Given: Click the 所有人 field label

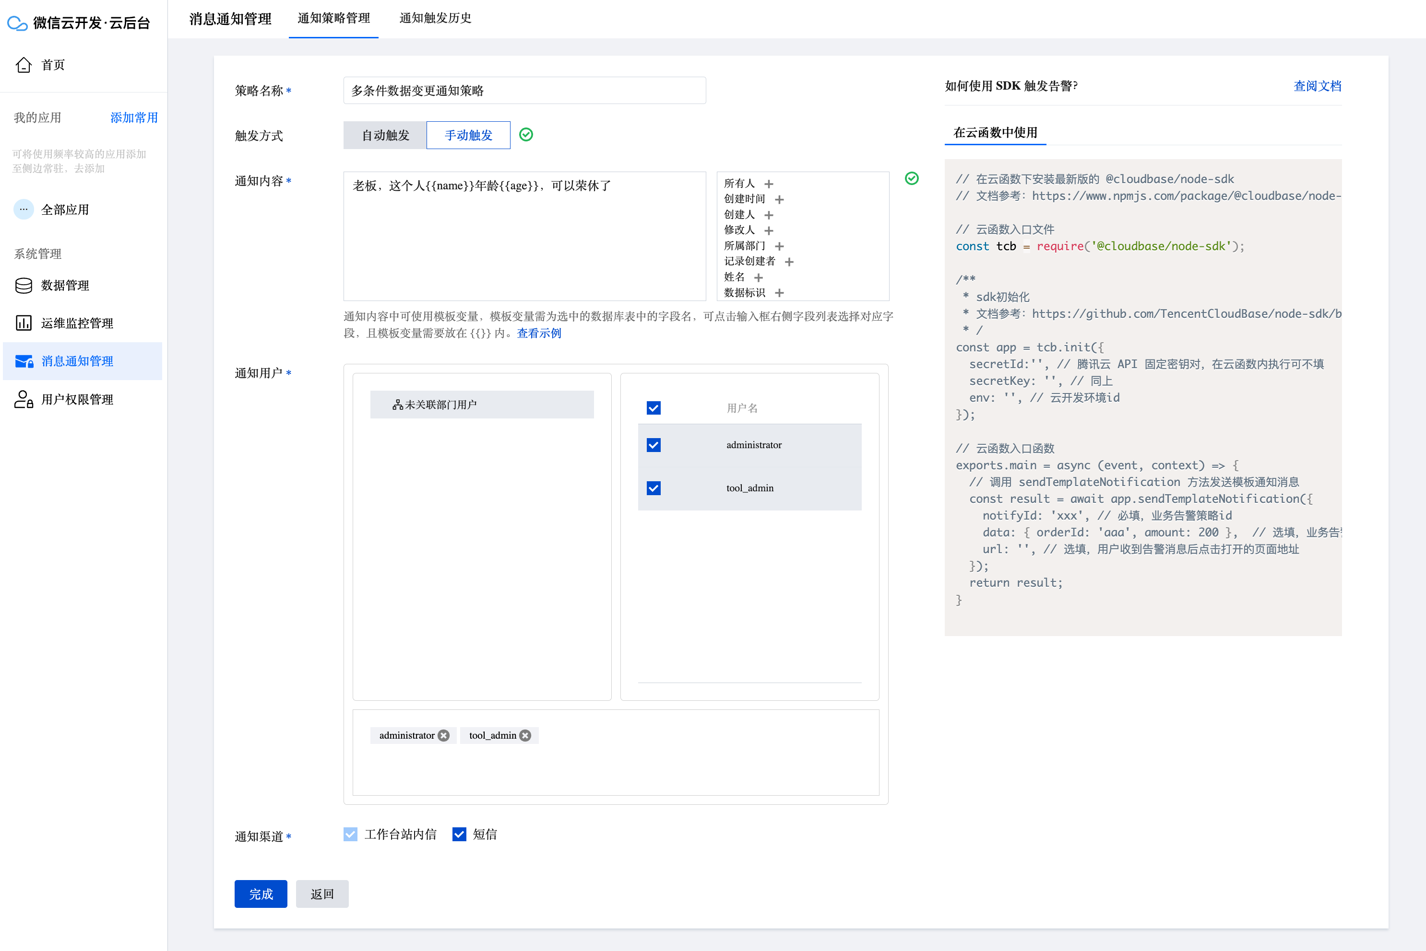Looking at the screenshot, I should [x=739, y=183].
